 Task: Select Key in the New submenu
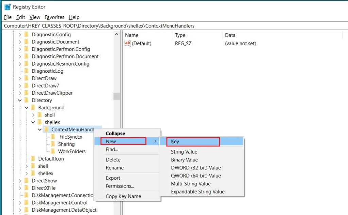click(x=202, y=142)
